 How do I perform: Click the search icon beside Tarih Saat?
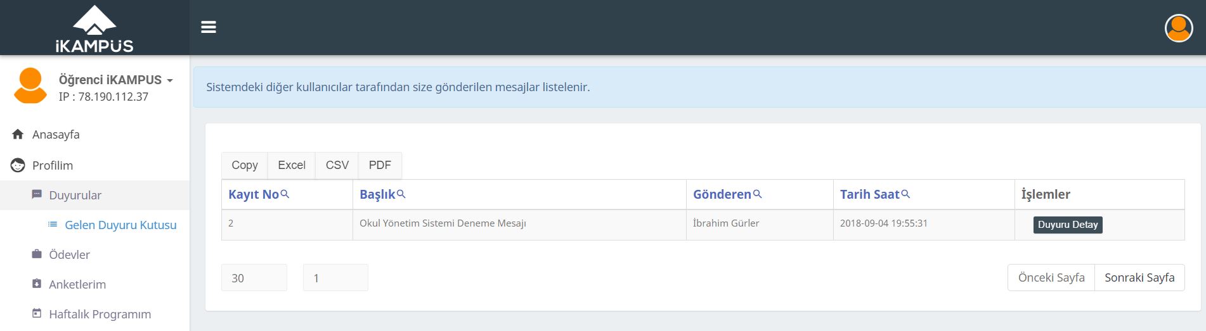click(905, 194)
